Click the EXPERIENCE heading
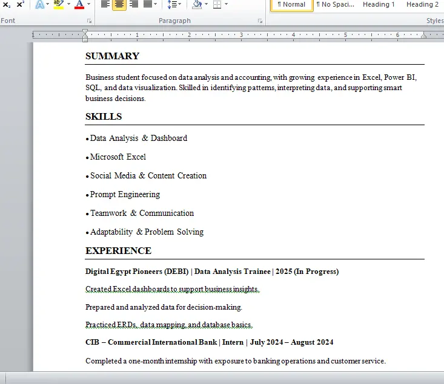The height and width of the screenshot is (384, 444). [118, 250]
